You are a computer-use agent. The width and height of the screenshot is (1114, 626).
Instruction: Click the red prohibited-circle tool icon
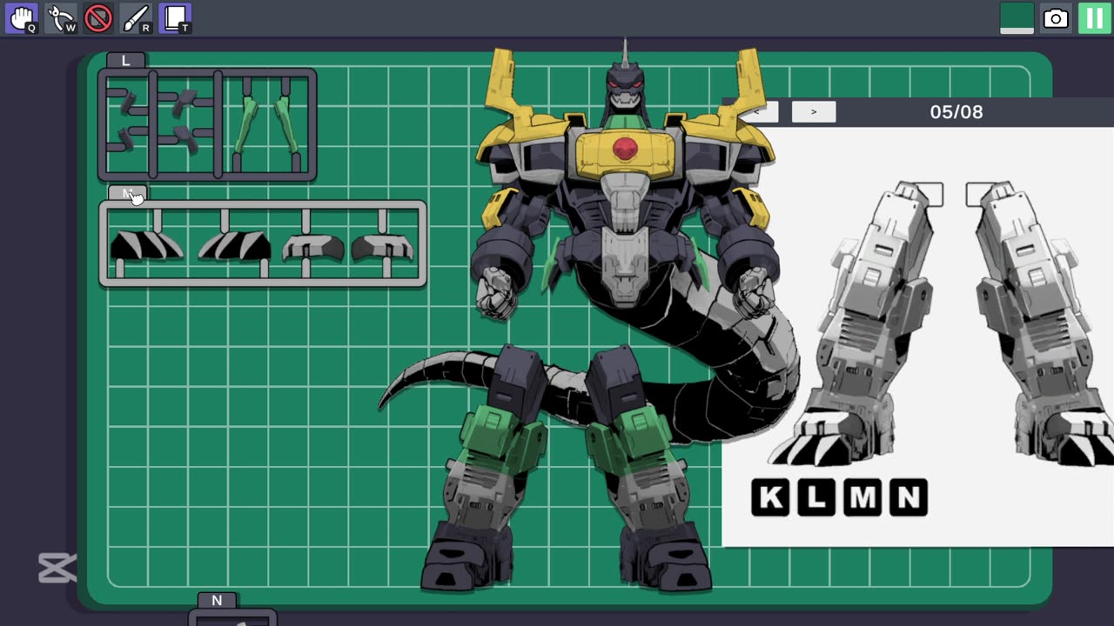tap(98, 18)
